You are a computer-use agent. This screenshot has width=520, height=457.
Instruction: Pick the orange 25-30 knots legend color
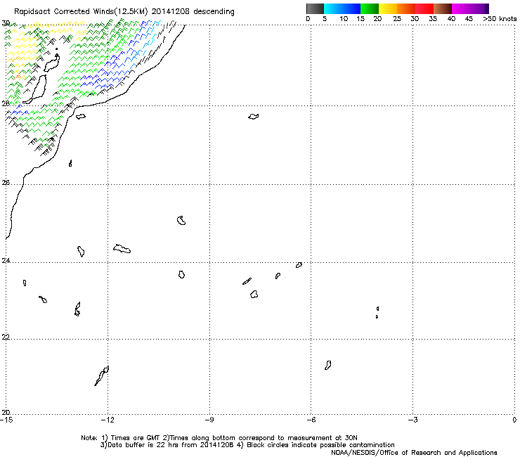coord(406,8)
